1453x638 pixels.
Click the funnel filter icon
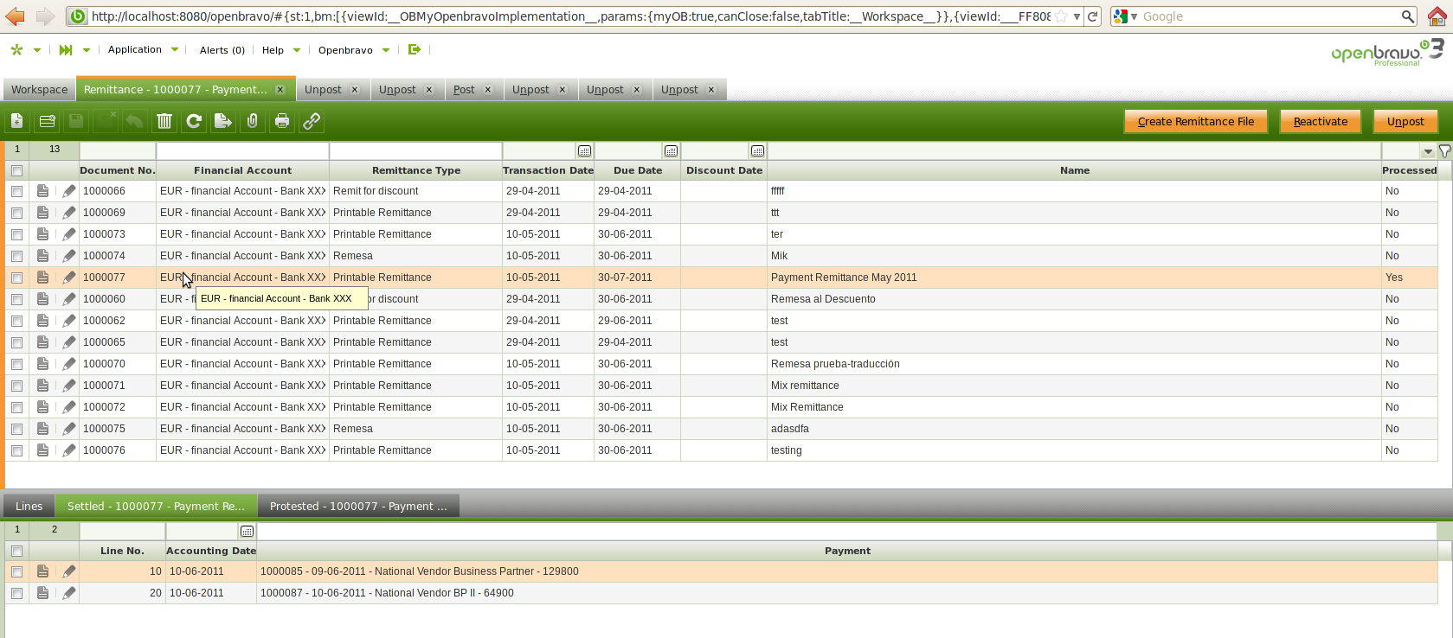[1444, 151]
